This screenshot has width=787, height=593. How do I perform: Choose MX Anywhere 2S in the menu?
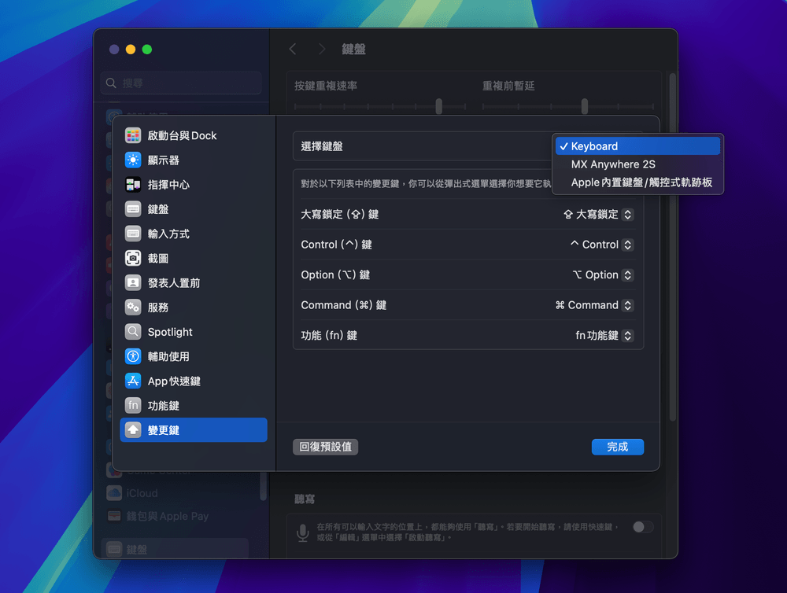point(637,164)
